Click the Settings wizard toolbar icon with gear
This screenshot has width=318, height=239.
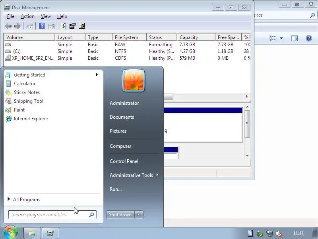pyautogui.click(x=82, y=26)
